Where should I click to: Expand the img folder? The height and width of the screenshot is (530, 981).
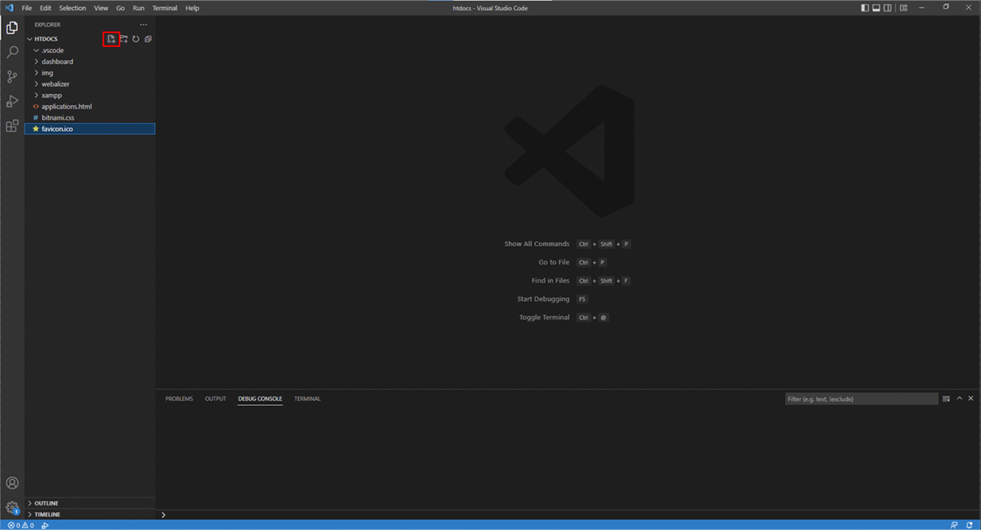(37, 73)
